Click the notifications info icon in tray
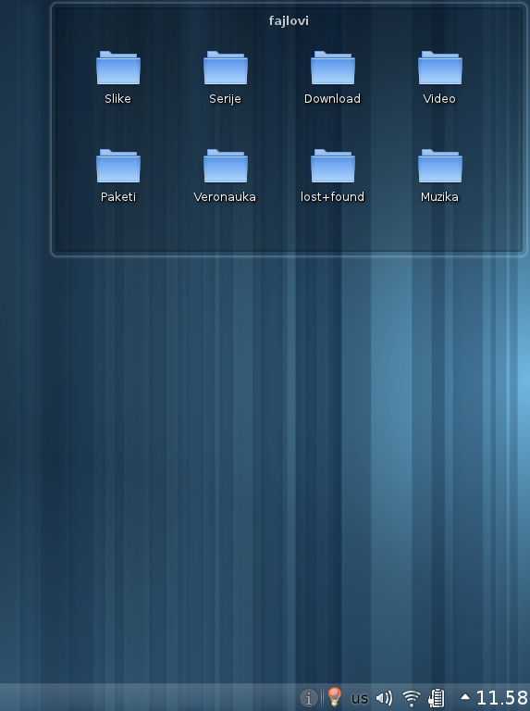Viewport: 530px width, 711px height. tap(309, 697)
